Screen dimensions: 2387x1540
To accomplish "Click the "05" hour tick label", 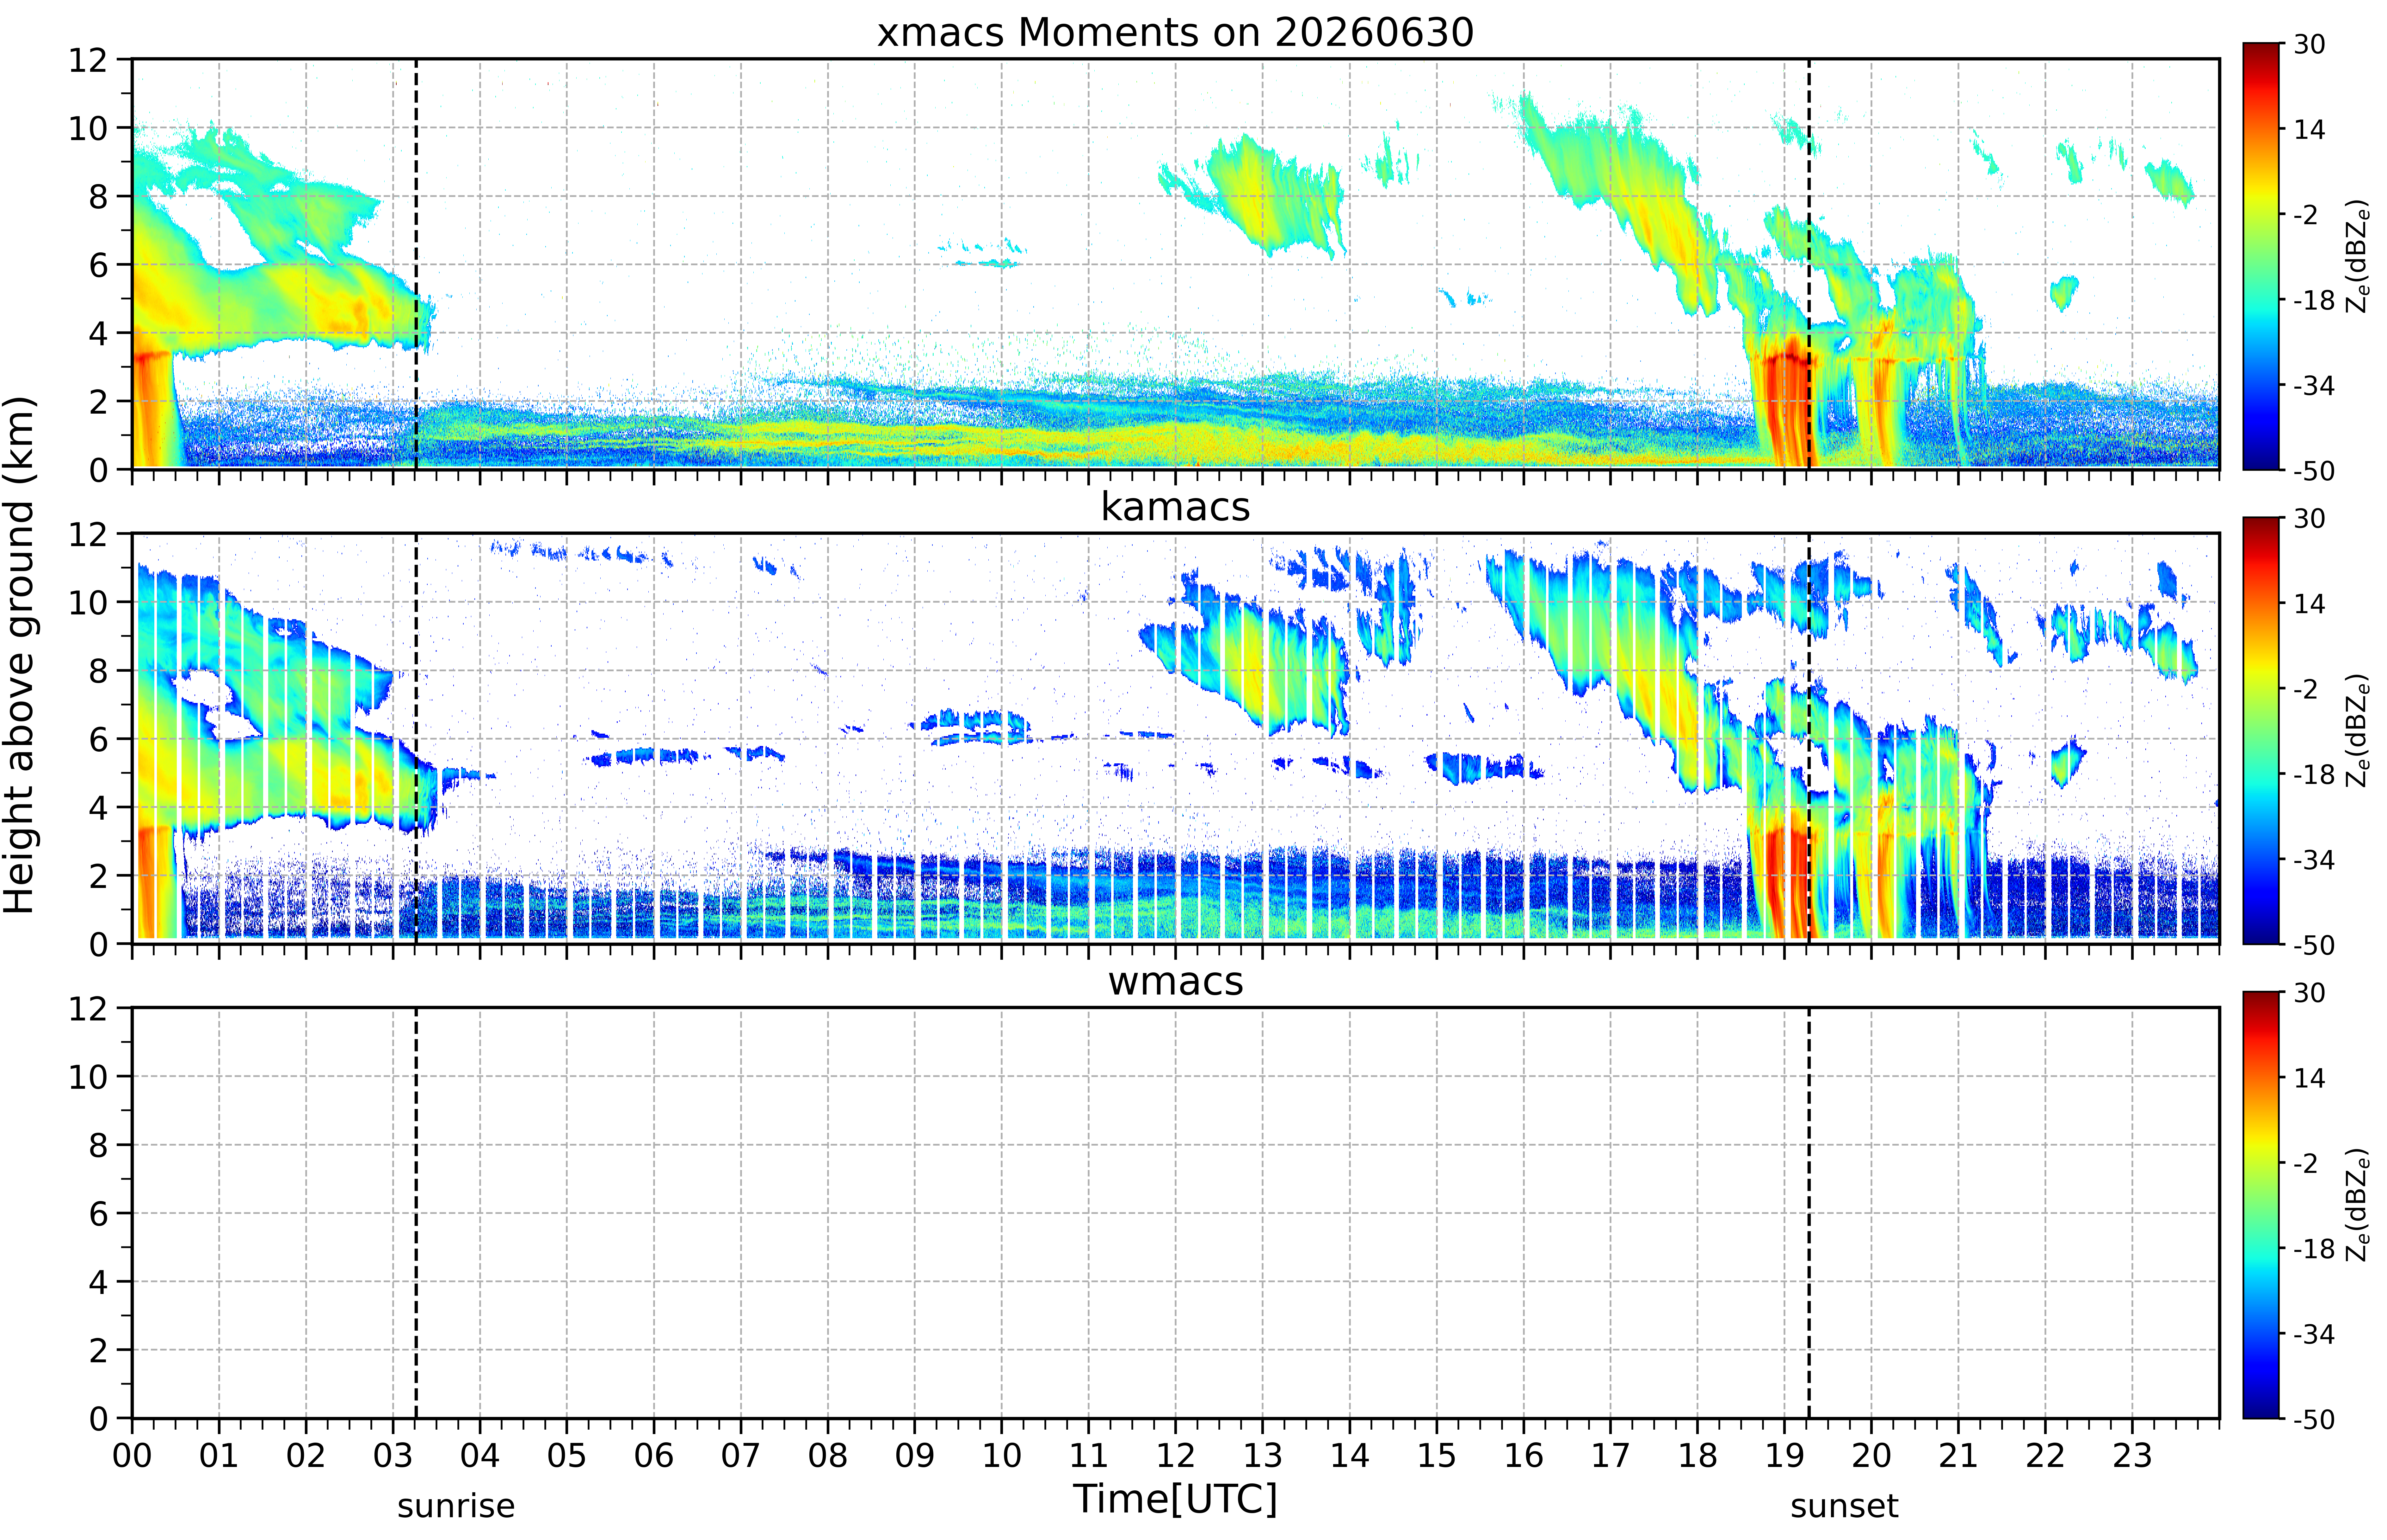I will point(567,1456).
